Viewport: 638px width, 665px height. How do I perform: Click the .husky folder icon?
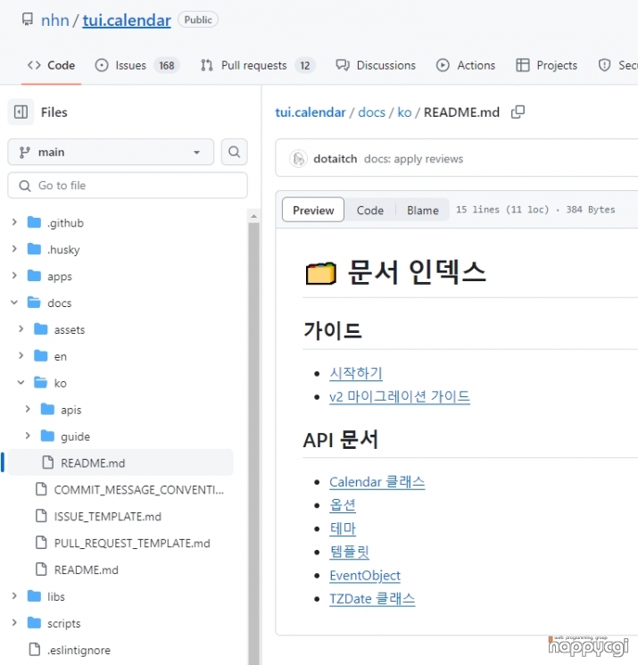(x=34, y=249)
